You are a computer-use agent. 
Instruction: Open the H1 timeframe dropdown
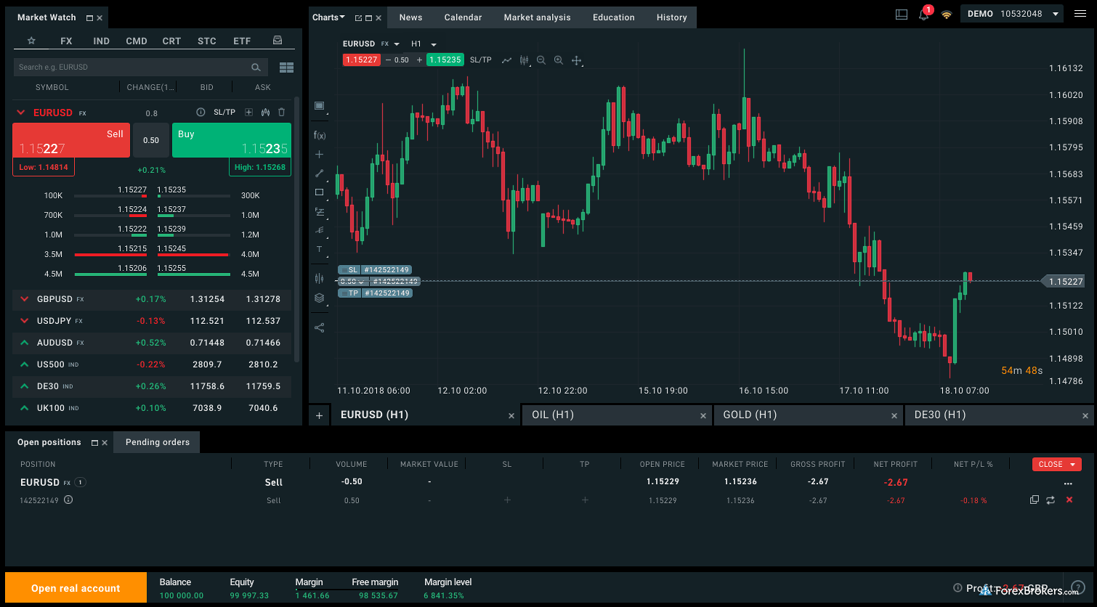[422, 43]
